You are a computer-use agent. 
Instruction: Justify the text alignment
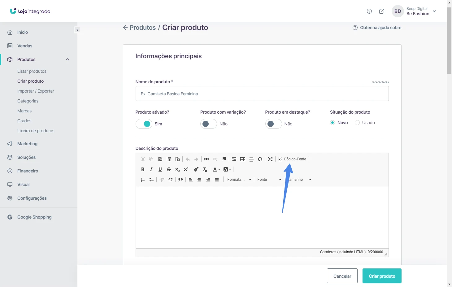click(217, 180)
